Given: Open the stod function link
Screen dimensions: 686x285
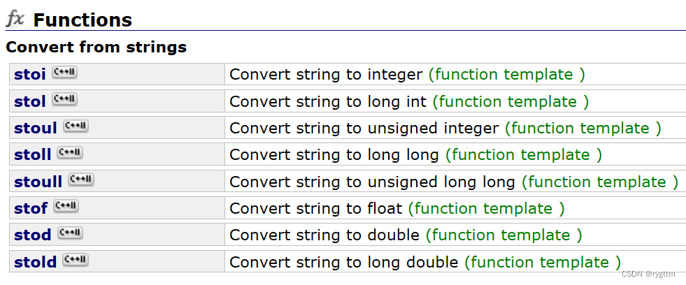Looking at the screenshot, I should [32, 235].
